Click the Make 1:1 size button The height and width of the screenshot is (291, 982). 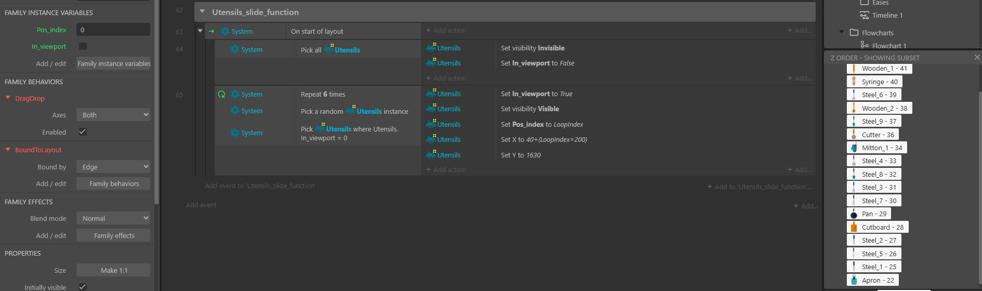pyautogui.click(x=113, y=270)
